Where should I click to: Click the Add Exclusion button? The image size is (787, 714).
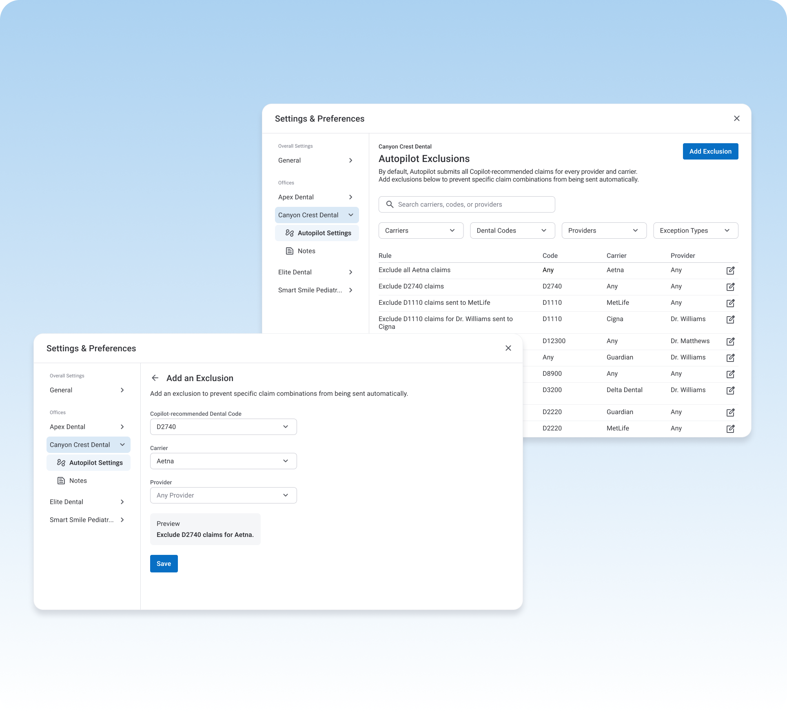(710, 151)
